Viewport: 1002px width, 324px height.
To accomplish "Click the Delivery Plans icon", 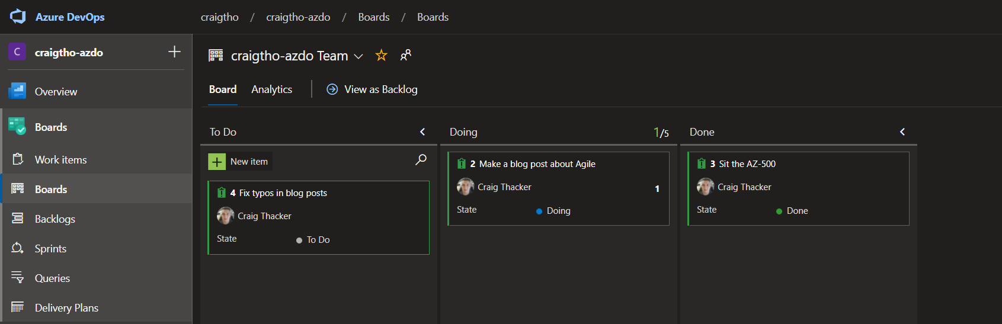I will click(x=18, y=307).
